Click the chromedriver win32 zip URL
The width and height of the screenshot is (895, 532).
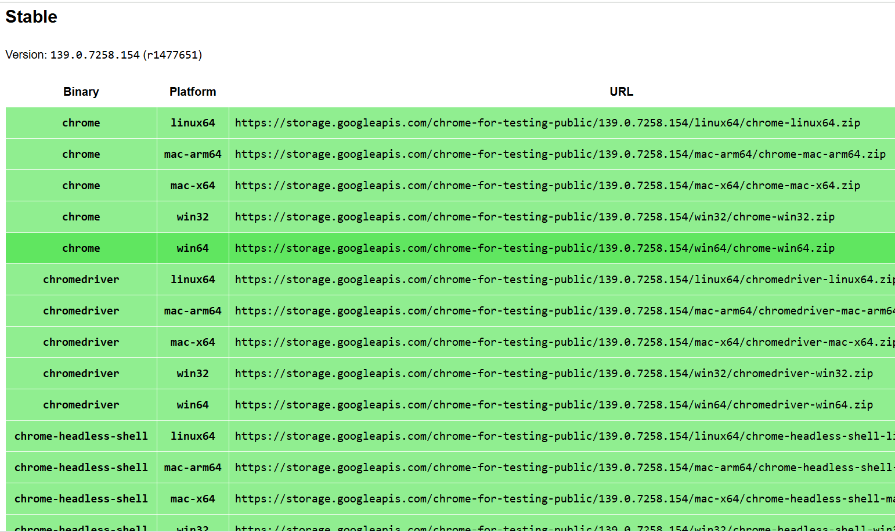pyautogui.click(x=554, y=374)
